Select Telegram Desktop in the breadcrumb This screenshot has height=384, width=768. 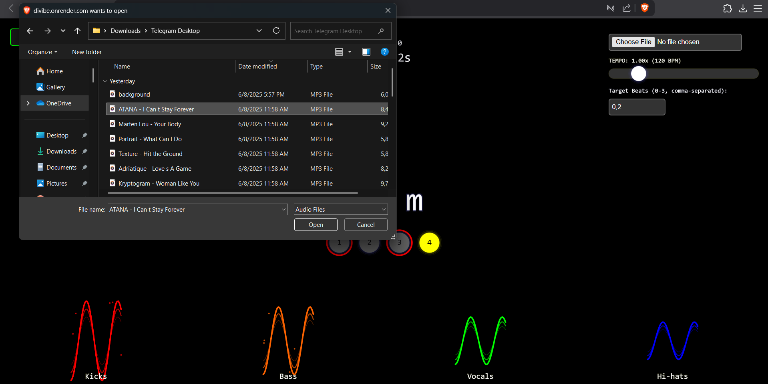coord(175,31)
